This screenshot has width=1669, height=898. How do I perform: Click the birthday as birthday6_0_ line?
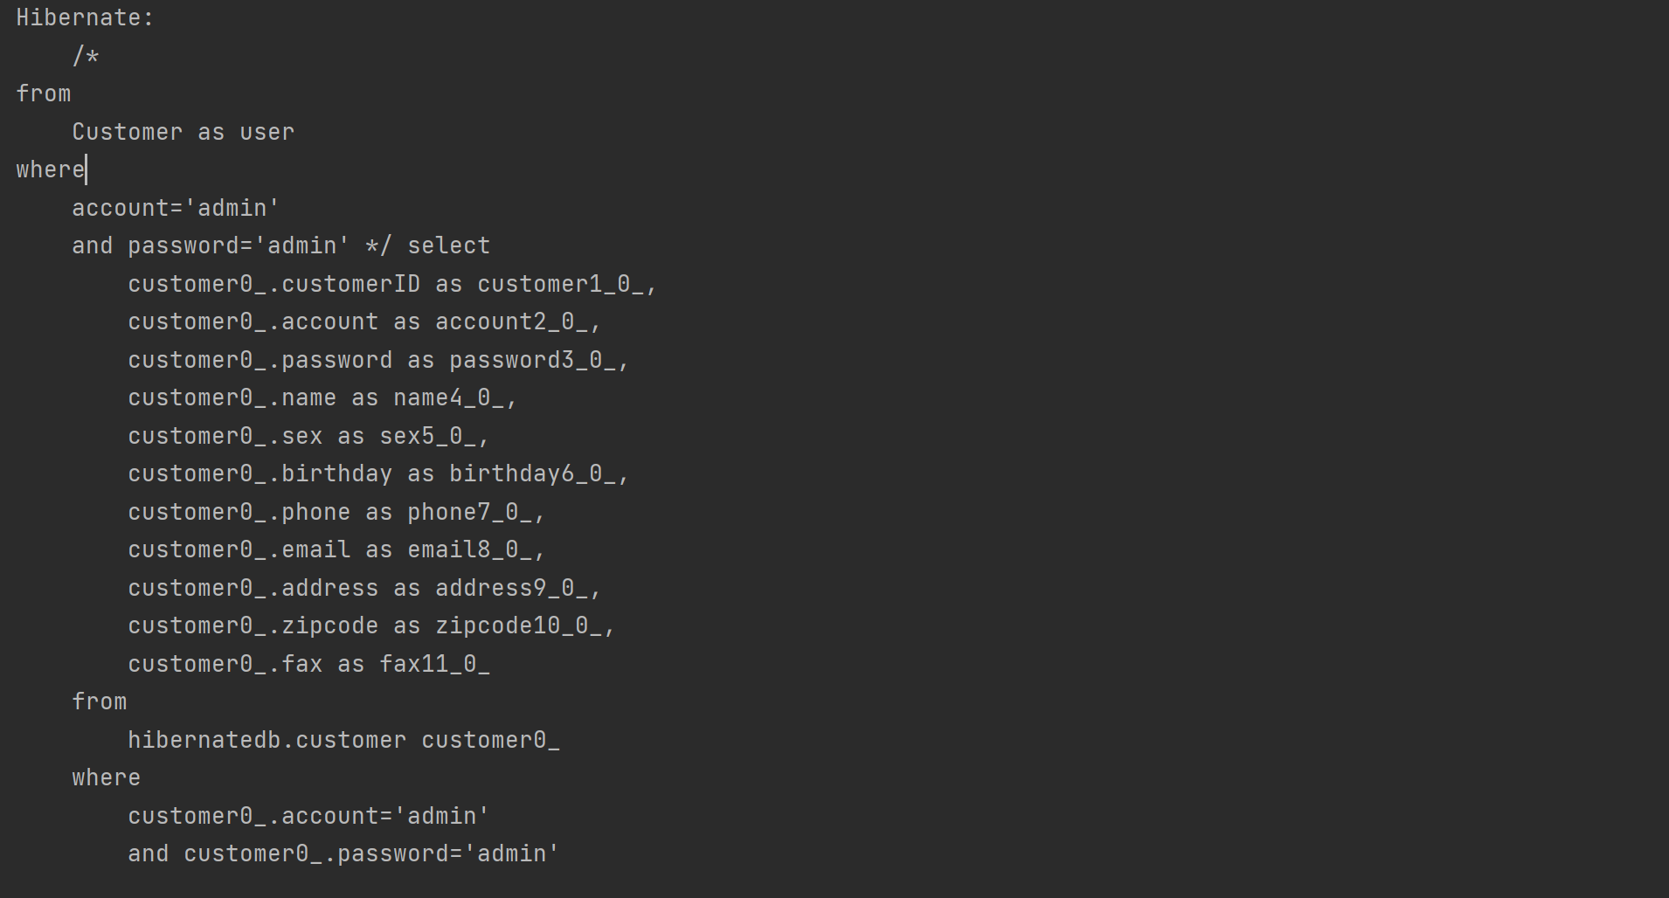tap(378, 473)
